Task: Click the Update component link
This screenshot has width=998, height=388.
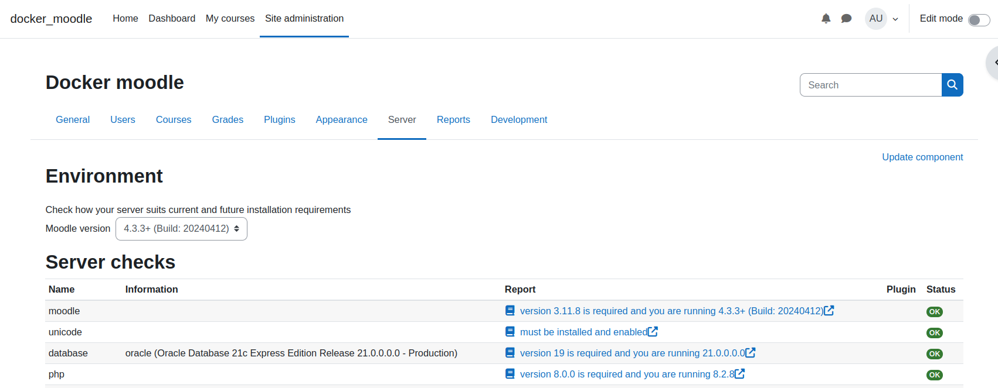Action: coord(922,157)
